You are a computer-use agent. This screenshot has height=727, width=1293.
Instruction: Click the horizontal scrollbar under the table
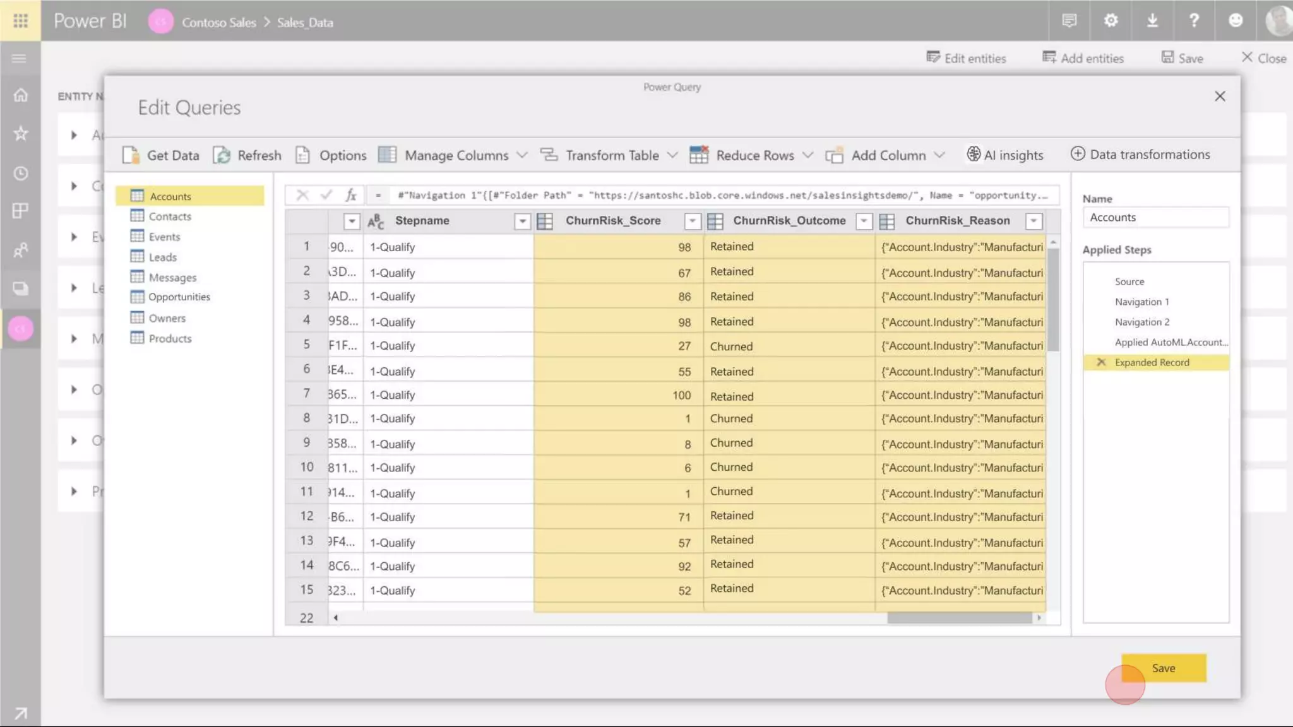[958, 618]
